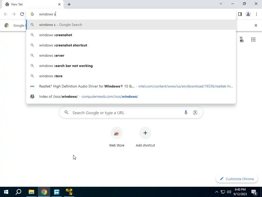The image size is (262, 197).
Task: Open the Realtek Audio Driver intel.com result
Action: click(x=131, y=86)
